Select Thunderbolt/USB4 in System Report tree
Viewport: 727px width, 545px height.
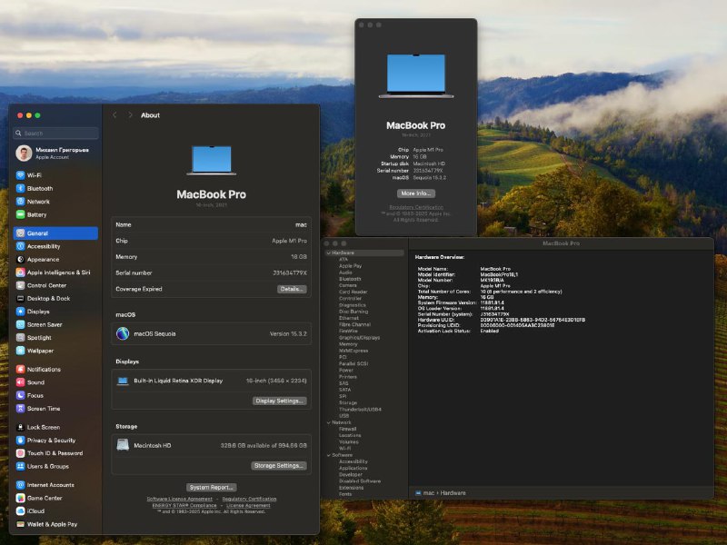click(x=360, y=410)
